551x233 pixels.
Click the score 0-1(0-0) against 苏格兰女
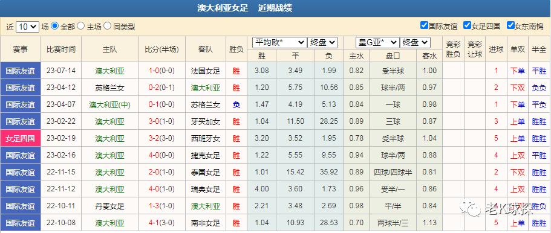click(x=161, y=104)
